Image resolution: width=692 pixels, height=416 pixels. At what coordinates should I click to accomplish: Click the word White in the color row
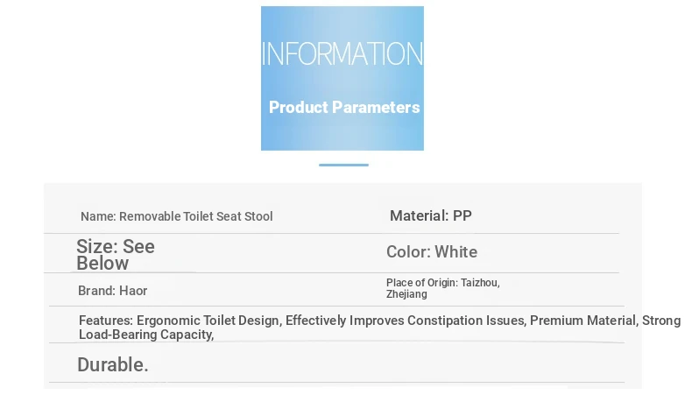pos(455,252)
